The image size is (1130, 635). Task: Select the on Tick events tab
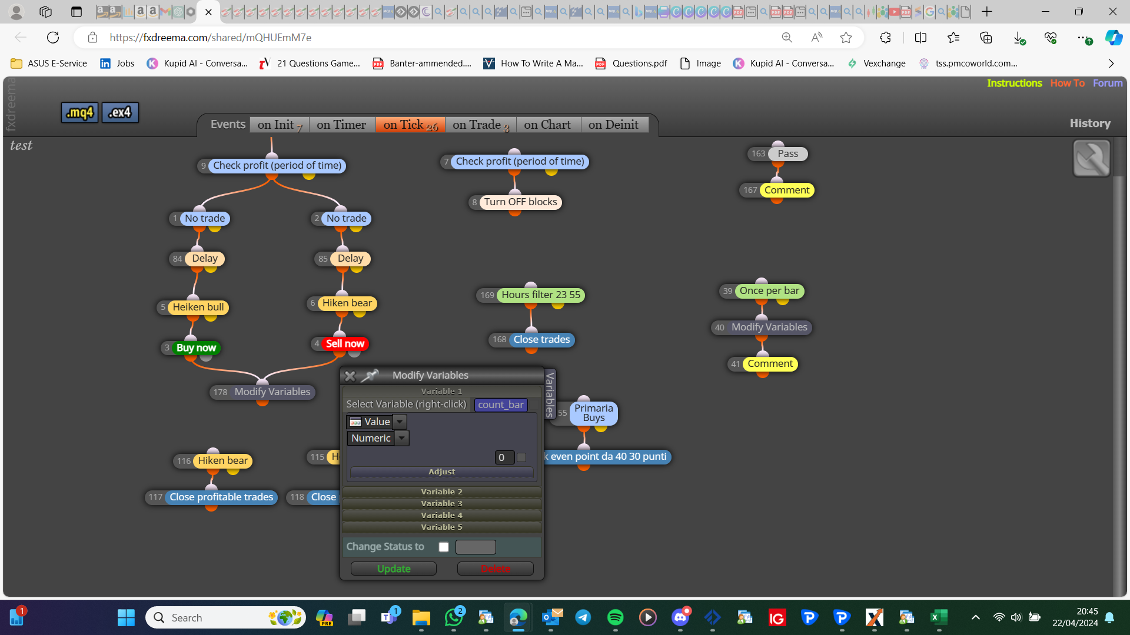pos(410,125)
